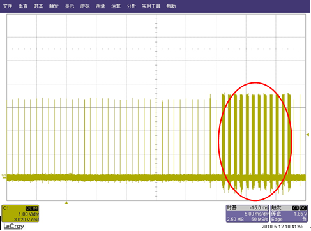
Task: Open the 时基 (Timebase) menu
Action: [x=38, y=6]
